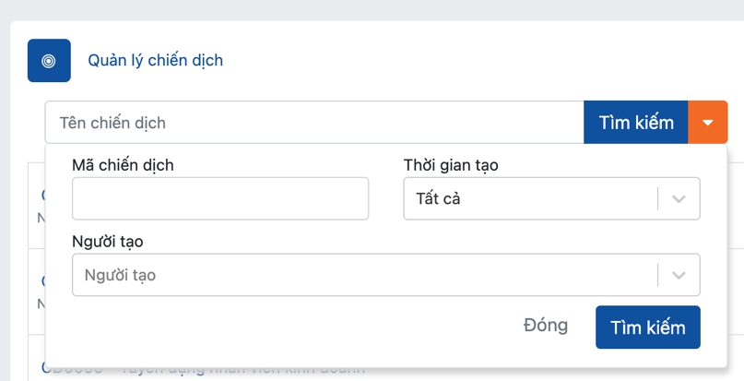The image size is (744, 381).
Task: Select the partially hidden "CD0000" campaign code
Action: [x=72, y=369]
